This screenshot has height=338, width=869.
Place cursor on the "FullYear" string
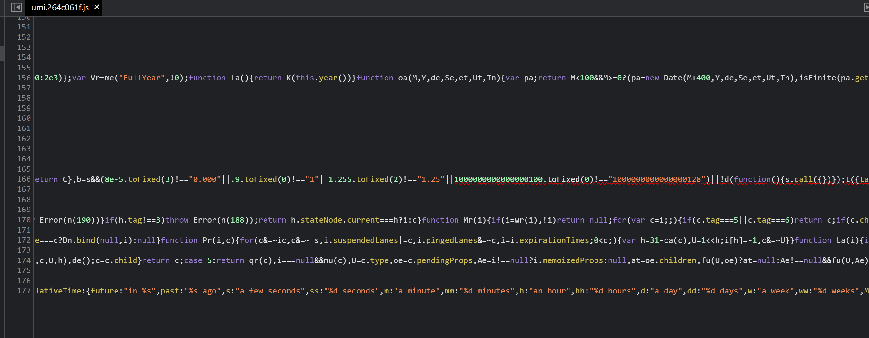click(142, 78)
